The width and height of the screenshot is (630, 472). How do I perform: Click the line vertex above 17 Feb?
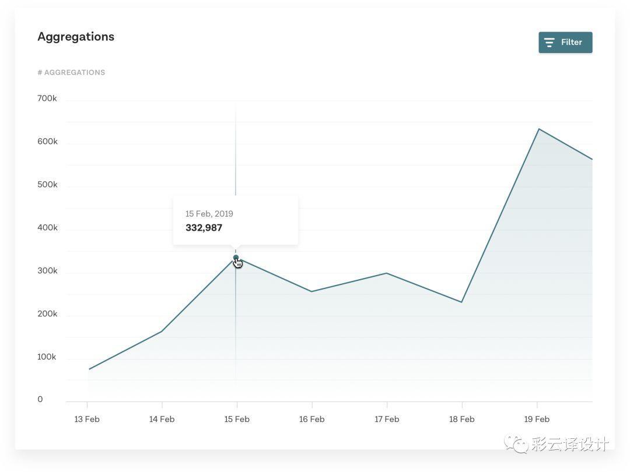pos(387,273)
